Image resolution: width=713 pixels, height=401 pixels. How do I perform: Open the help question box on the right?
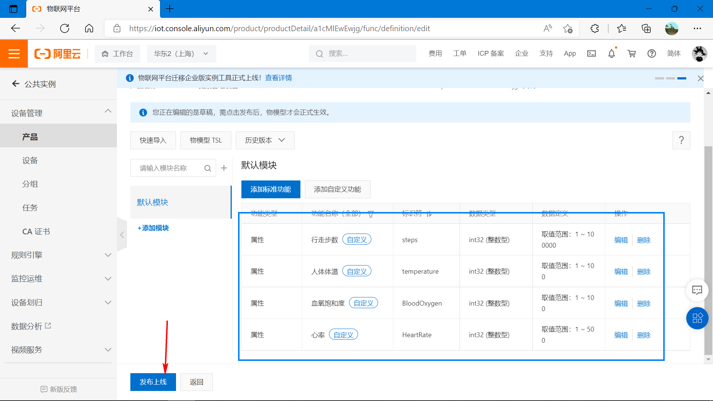pyautogui.click(x=681, y=140)
